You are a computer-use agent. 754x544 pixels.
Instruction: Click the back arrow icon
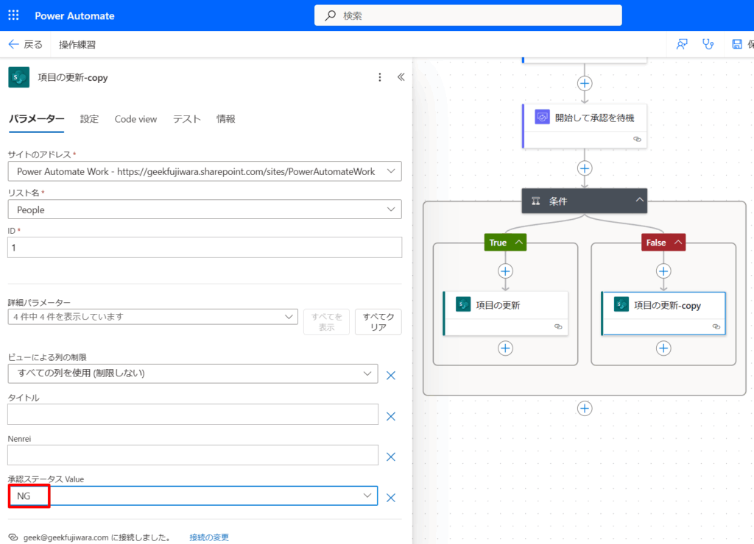(13, 45)
